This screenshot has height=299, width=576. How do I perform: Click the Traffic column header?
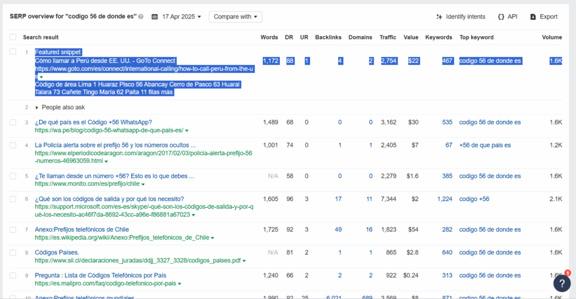(388, 37)
